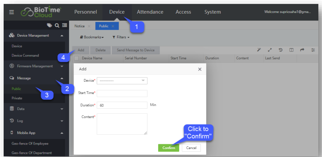Click the export share arrow icon
The width and height of the screenshot is (322, 157).
(x=302, y=50)
